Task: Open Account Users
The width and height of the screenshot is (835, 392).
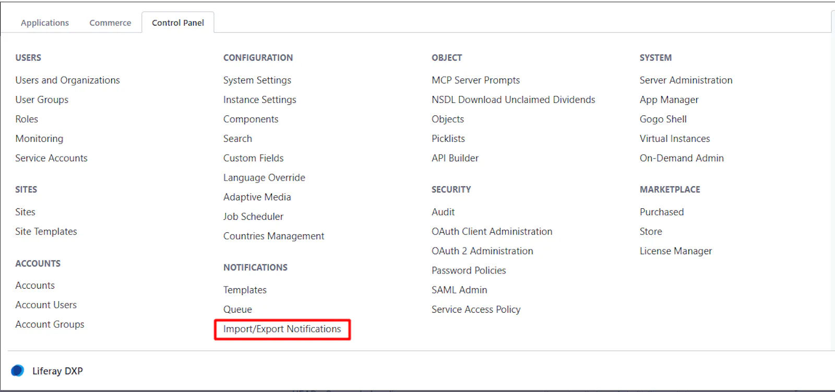Action: coord(46,305)
